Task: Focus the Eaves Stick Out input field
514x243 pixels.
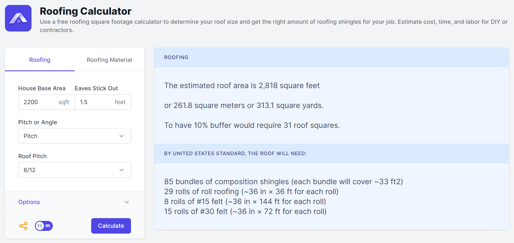Action: coord(95,102)
